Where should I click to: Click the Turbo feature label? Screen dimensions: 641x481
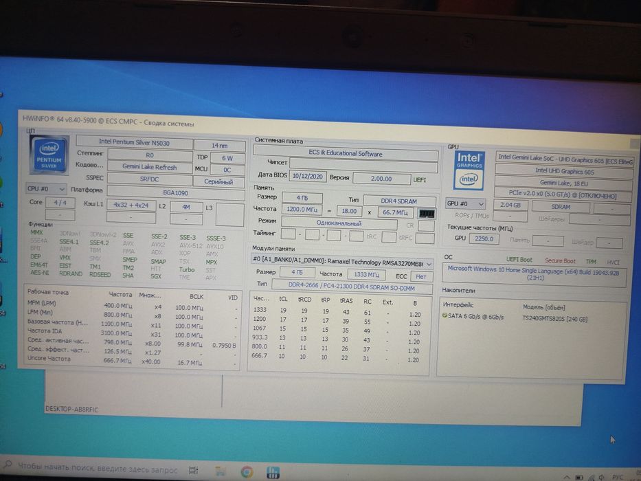[186, 269]
